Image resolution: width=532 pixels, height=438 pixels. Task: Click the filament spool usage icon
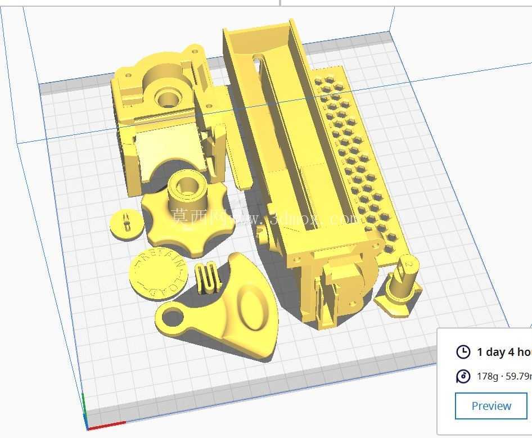pyautogui.click(x=463, y=376)
